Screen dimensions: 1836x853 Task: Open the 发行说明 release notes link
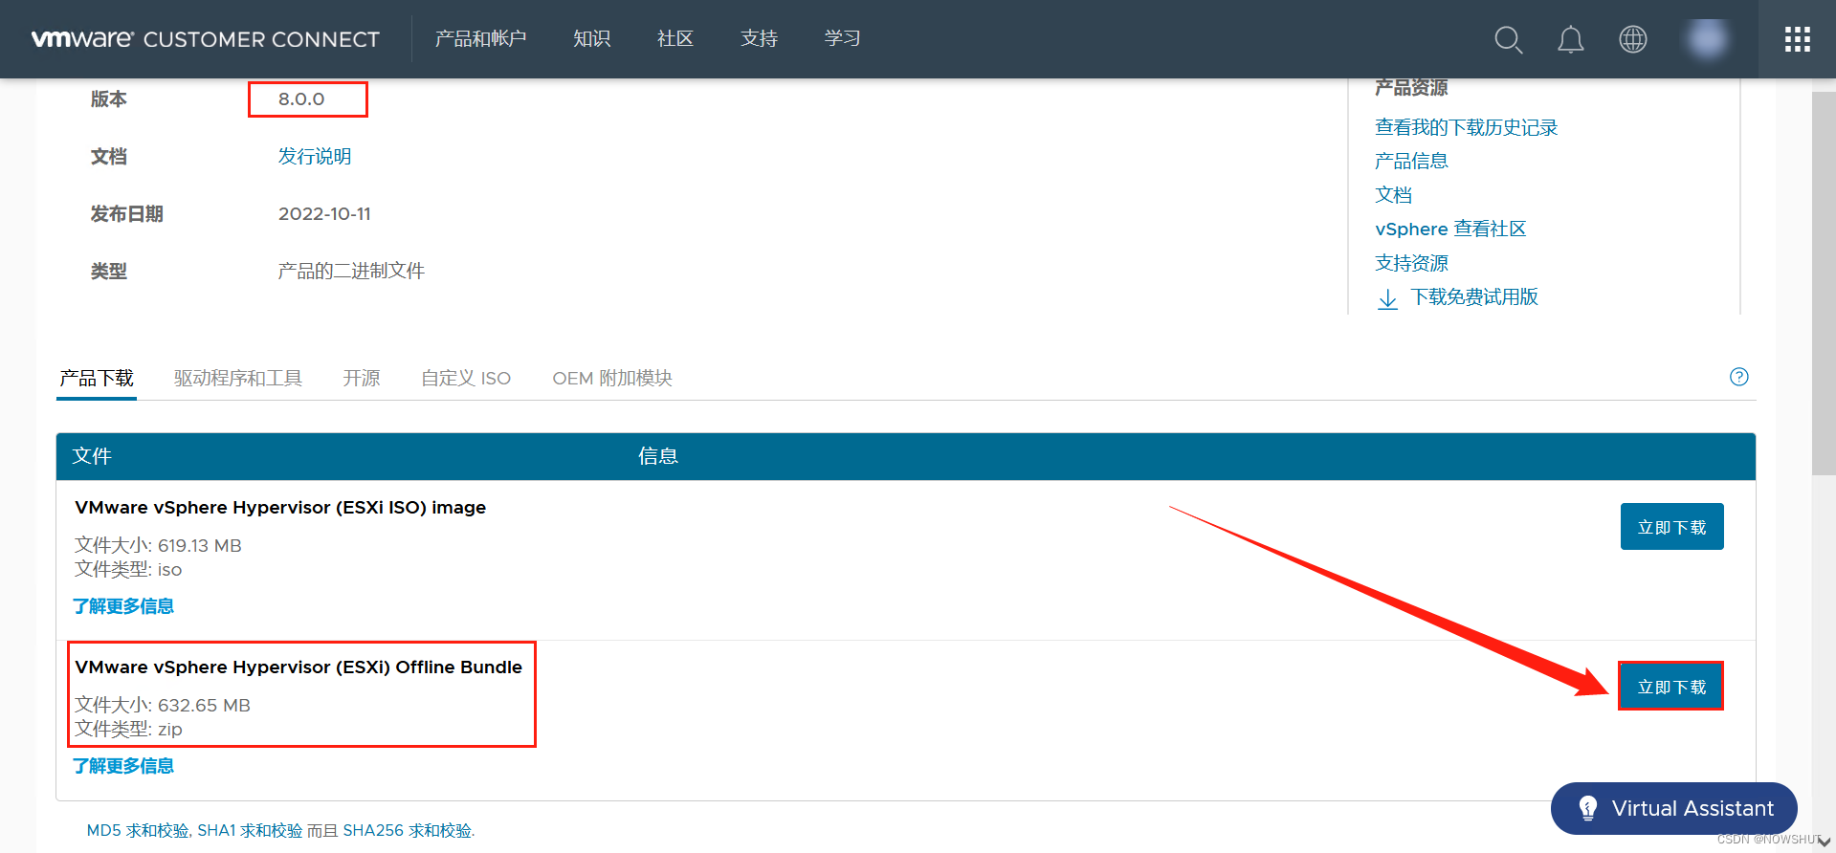[x=315, y=157]
